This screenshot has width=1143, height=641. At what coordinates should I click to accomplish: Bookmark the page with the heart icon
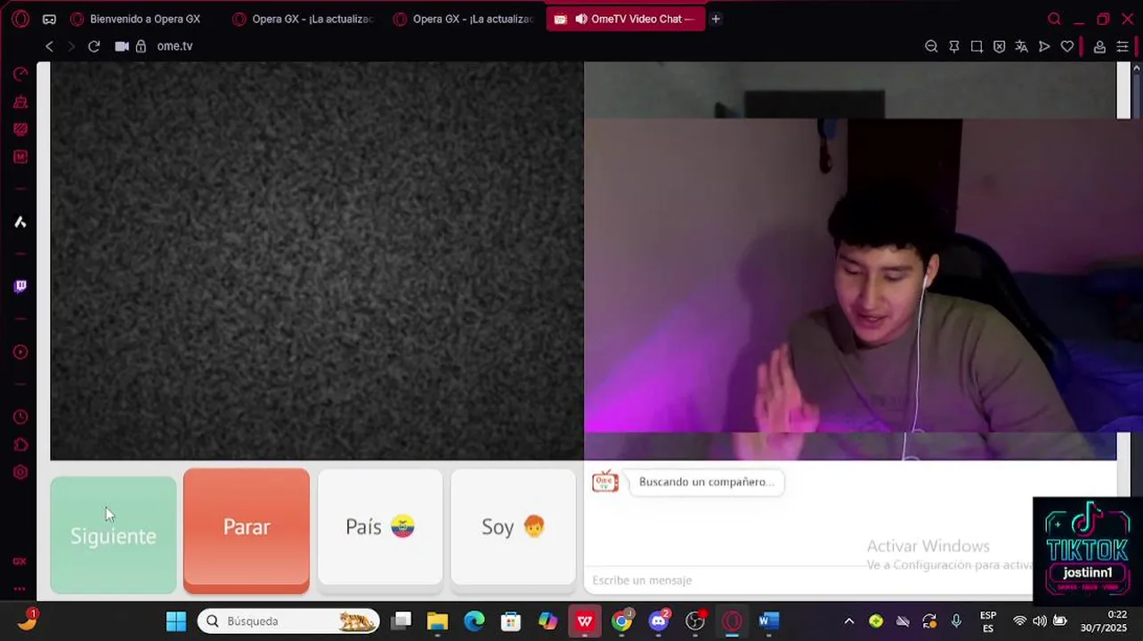click(1067, 46)
